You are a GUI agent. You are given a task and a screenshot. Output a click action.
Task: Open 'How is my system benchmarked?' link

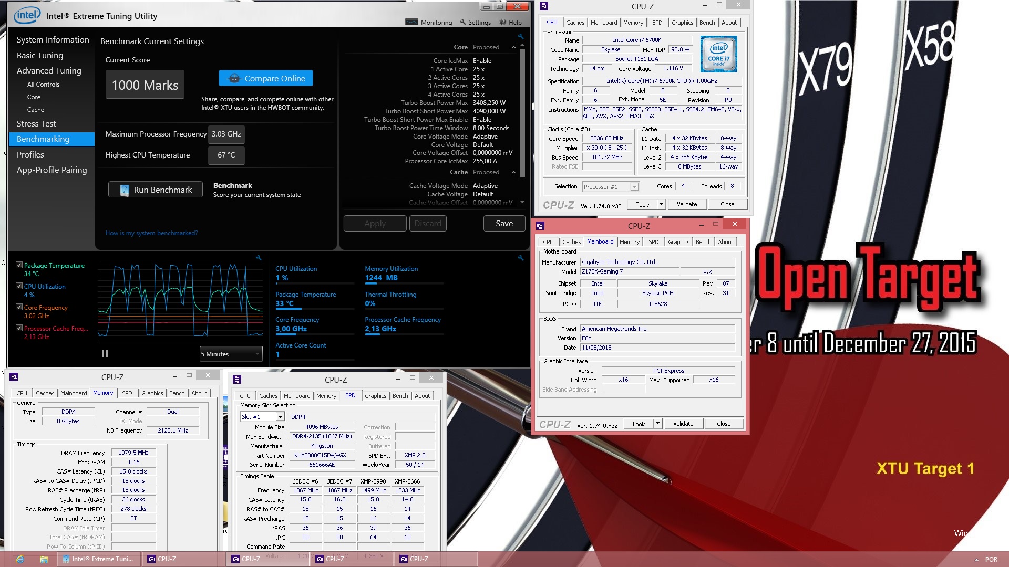click(151, 233)
